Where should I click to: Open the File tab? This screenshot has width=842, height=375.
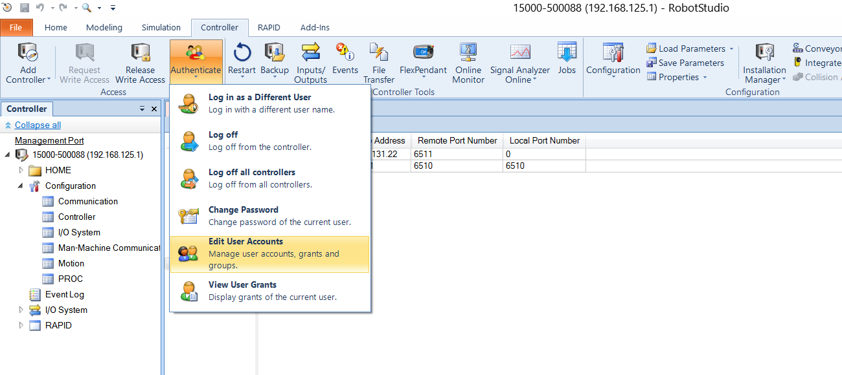pos(16,28)
